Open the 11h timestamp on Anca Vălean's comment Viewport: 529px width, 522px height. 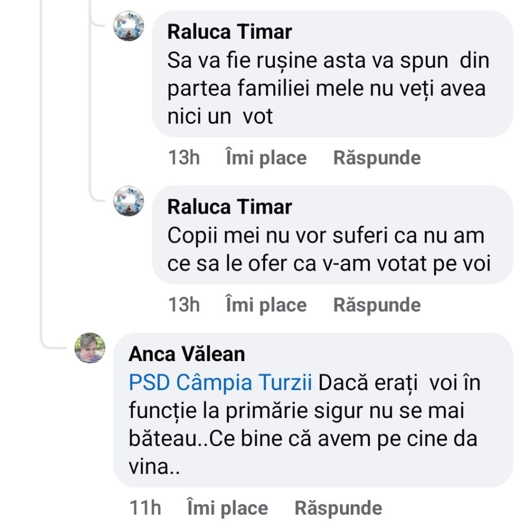pyautogui.click(x=145, y=508)
